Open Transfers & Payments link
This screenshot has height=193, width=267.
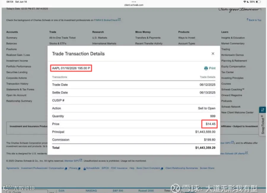pyautogui.click(x=148, y=38)
